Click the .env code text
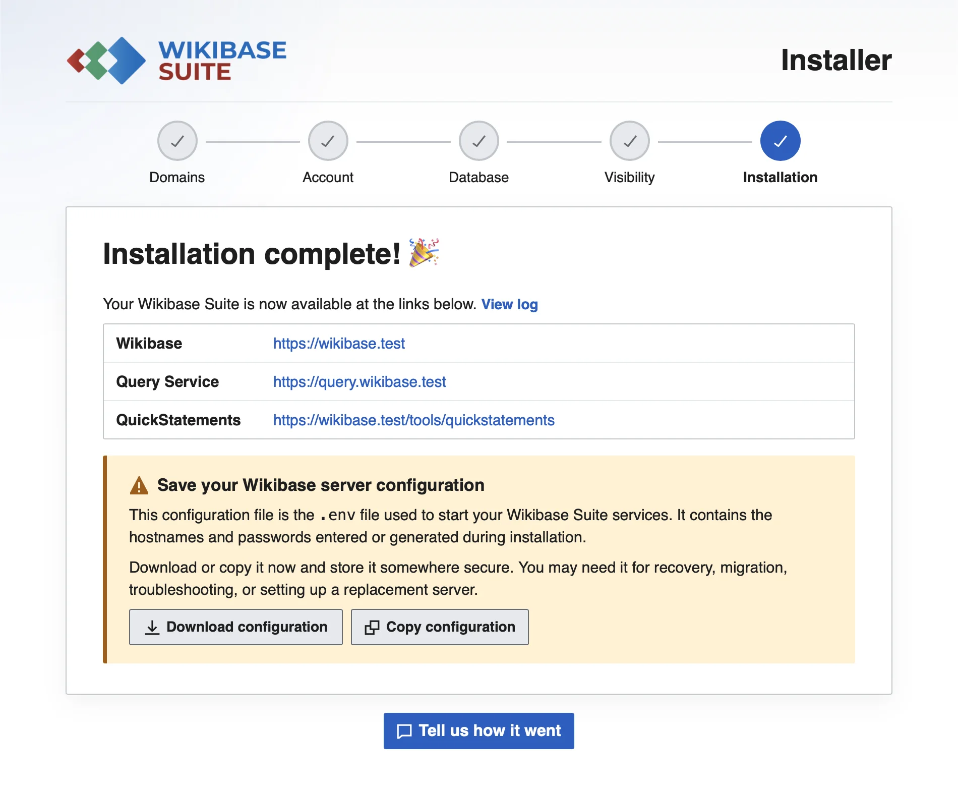The height and width of the screenshot is (785, 958). point(337,515)
